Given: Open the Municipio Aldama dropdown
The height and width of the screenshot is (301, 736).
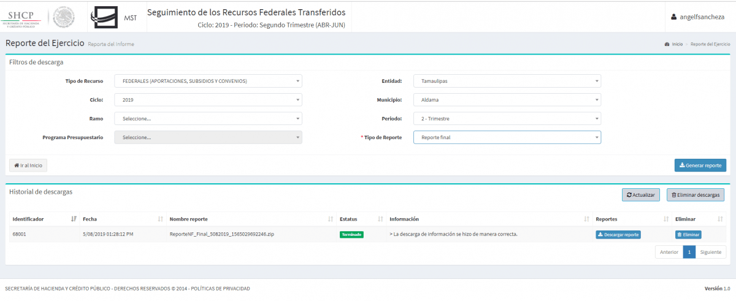Looking at the screenshot, I should coord(507,100).
